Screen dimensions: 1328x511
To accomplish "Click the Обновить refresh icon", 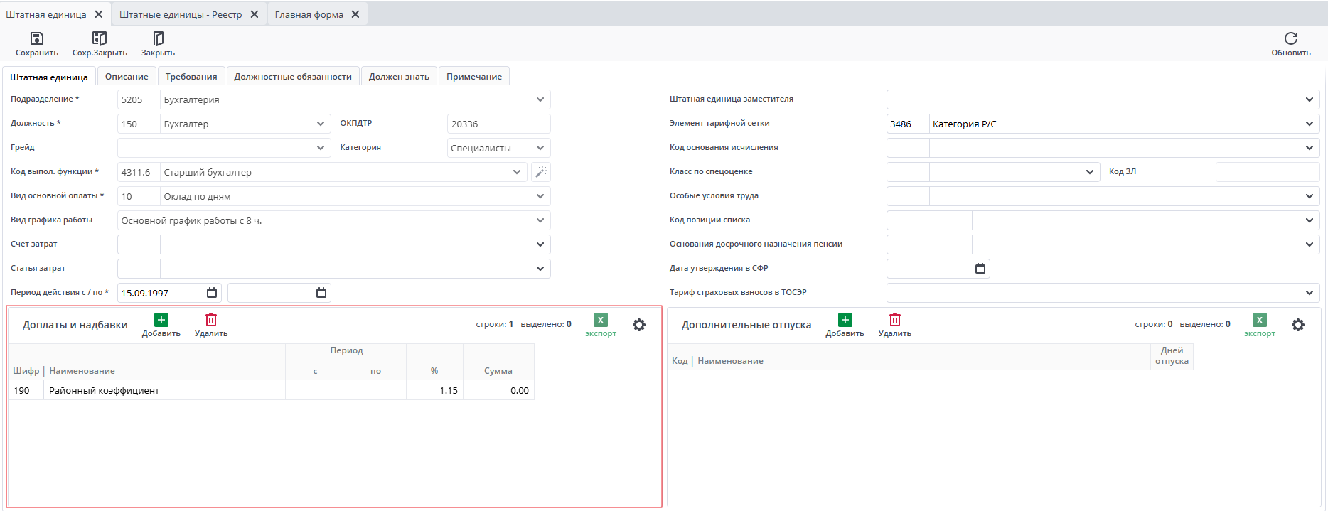I will [1291, 38].
